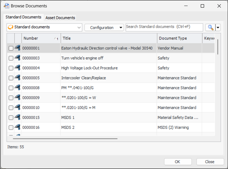Image resolution: width=228 pixels, height=169 pixels.
Task: Click document icon for MSDS 2 row
Action: point(18,127)
